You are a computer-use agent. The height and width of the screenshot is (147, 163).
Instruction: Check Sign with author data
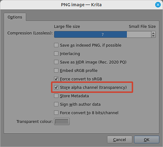[56, 104]
